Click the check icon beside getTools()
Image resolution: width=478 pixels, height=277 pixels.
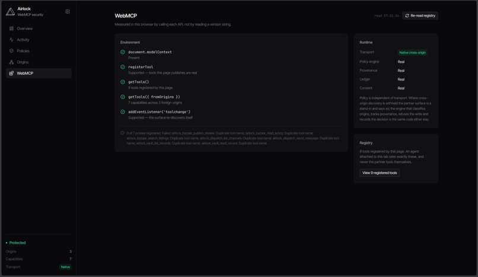[x=123, y=82]
